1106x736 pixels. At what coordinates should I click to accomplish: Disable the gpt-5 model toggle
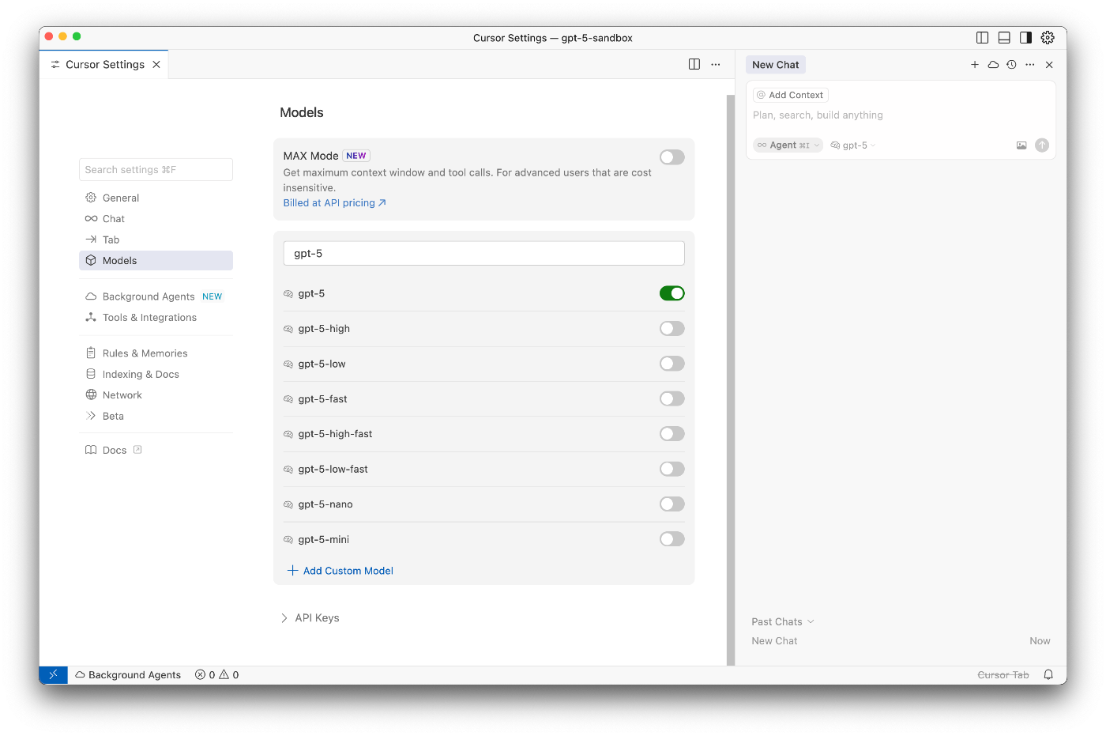coord(672,293)
